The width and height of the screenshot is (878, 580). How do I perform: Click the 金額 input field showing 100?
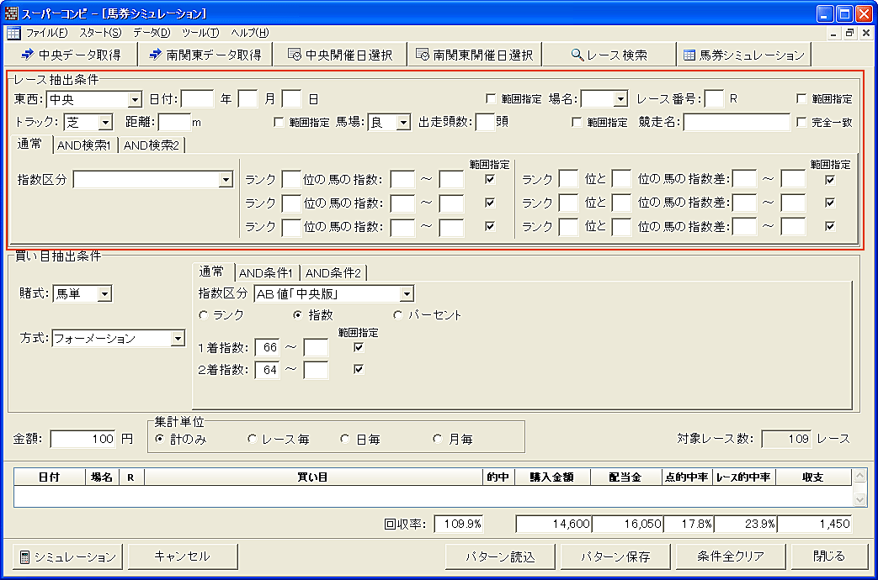click(83, 439)
